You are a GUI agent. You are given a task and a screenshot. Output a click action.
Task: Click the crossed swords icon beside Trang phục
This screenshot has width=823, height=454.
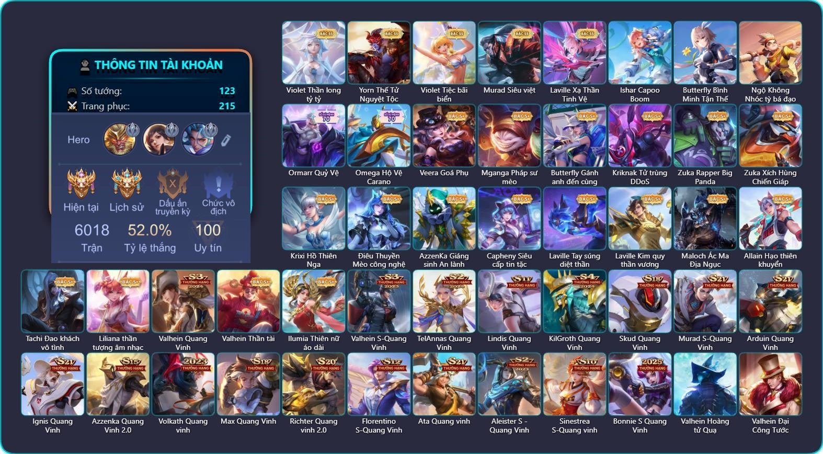[x=72, y=106]
